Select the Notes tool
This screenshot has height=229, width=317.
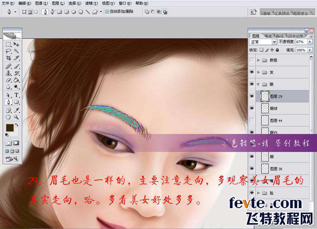pyautogui.click(x=8, y=110)
